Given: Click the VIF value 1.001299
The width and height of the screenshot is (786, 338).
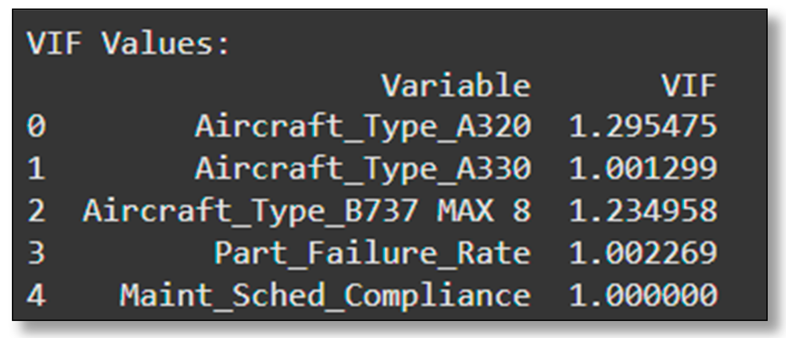Looking at the screenshot, I should point(643,168).
